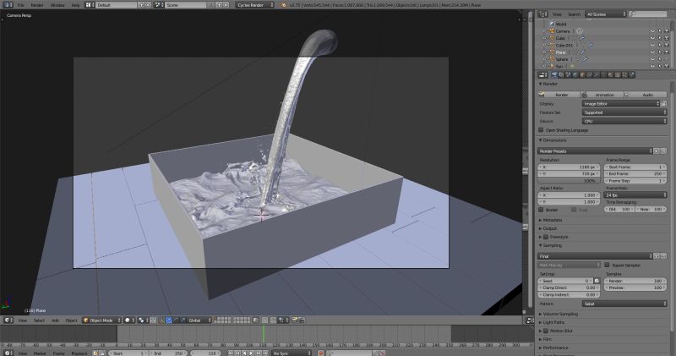Image resolution: width=676 pixels, height=356 pixels.
Task: Click the OpenGL render active viewport icon
Action: tap(294, 320)
